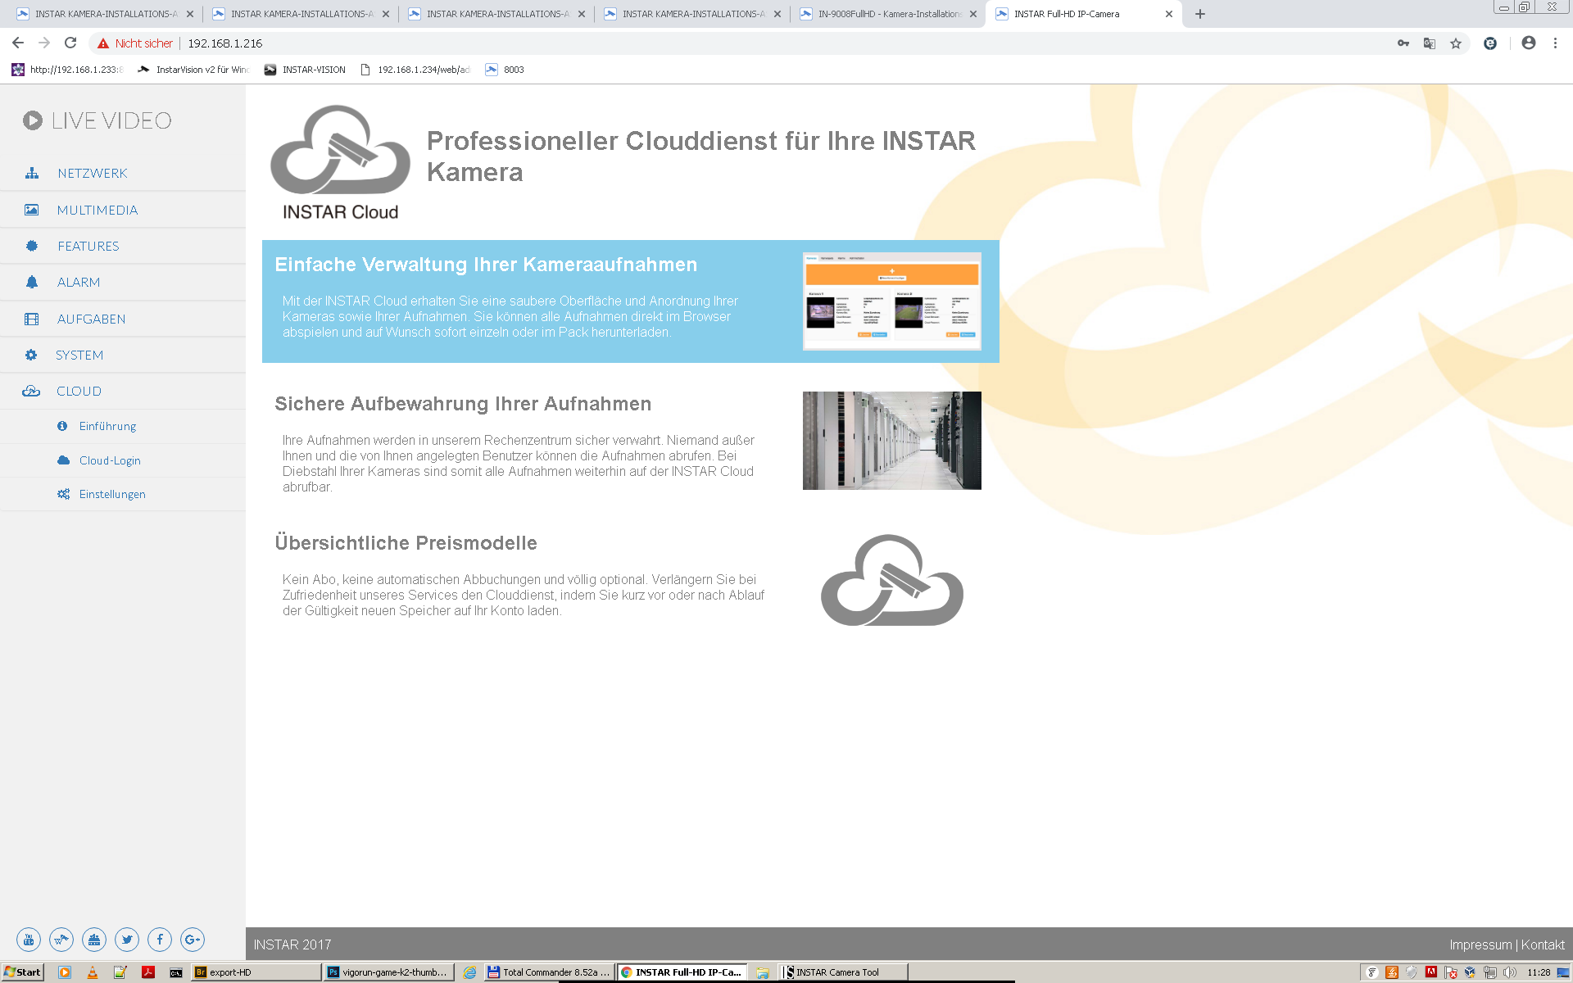Image resolution: width=1573 pixels, height=983 pixels.
Task: Switch to Total Commander in taskbar
Action: click(549, 972)
